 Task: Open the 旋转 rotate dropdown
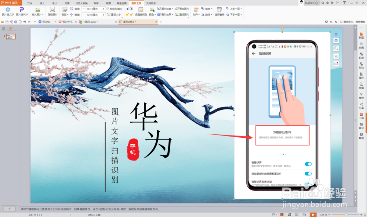pos(207,15)
